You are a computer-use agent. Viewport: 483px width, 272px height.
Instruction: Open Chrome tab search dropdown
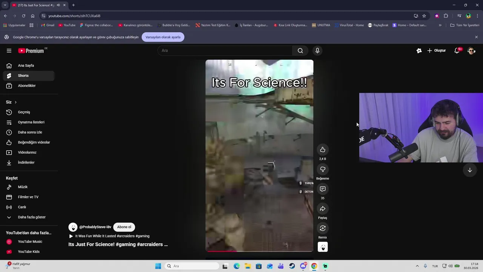click(5, 5)
